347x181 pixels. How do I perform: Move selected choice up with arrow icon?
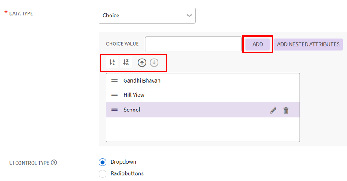[x=142, y=63]
